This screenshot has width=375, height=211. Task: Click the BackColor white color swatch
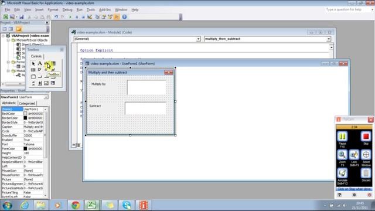pyautogui.click(x=25, y=114)
